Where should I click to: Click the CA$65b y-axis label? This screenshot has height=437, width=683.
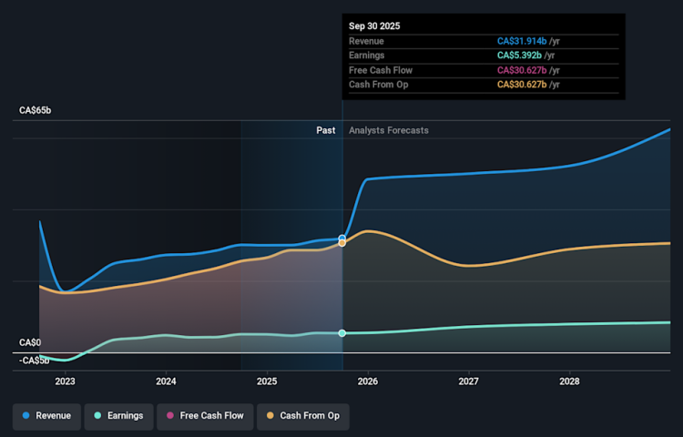pyautogui.click(x=36, y=110)
